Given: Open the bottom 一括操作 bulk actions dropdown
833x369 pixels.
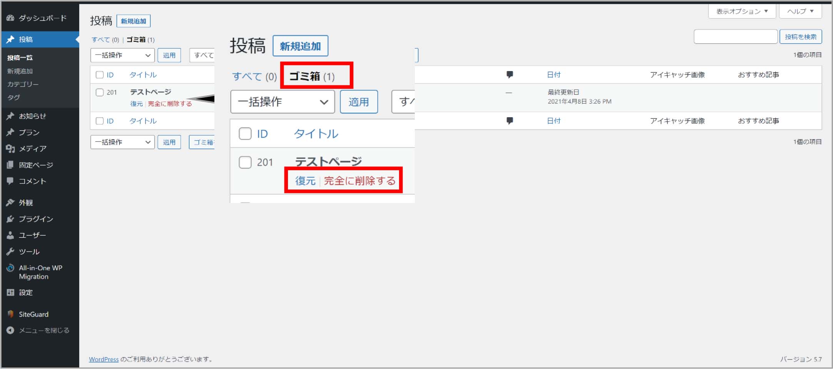Looking at the screenshot, I should pos(122,142).
